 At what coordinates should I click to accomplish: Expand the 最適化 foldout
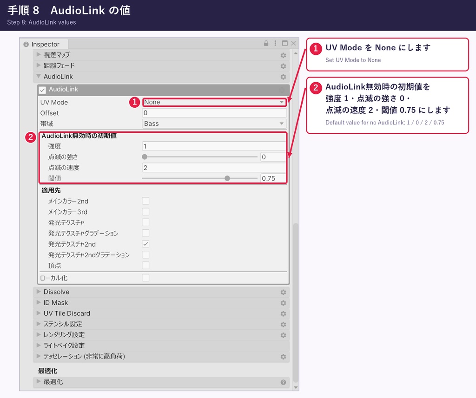(x=39, y=381)
